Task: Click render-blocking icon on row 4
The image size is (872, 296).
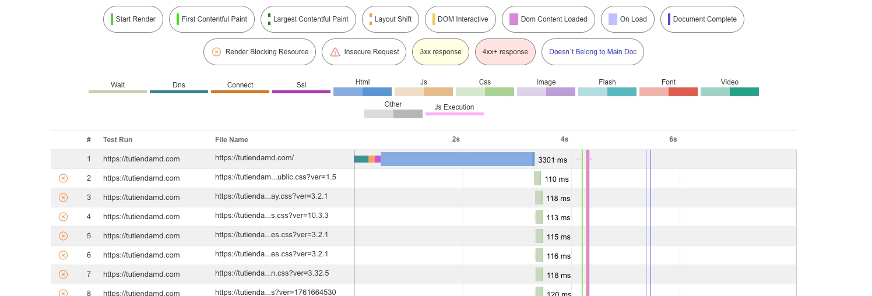Action: coord(63,217)
